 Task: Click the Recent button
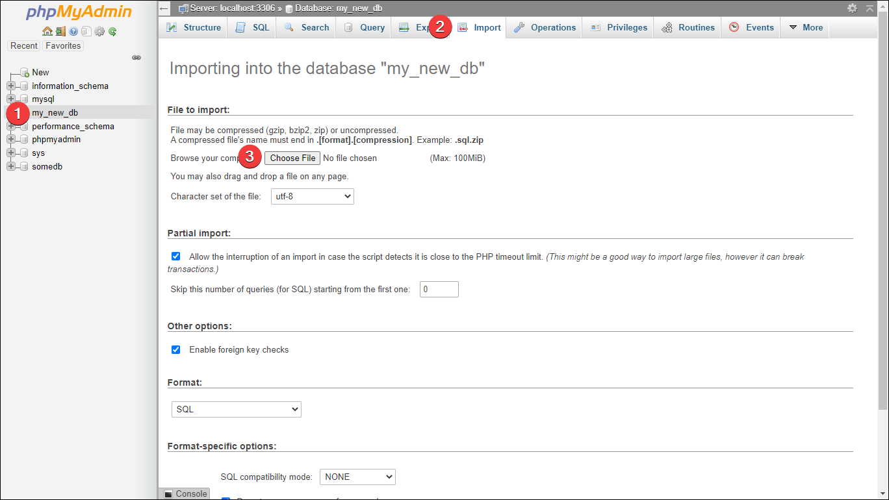click(24, 45)
